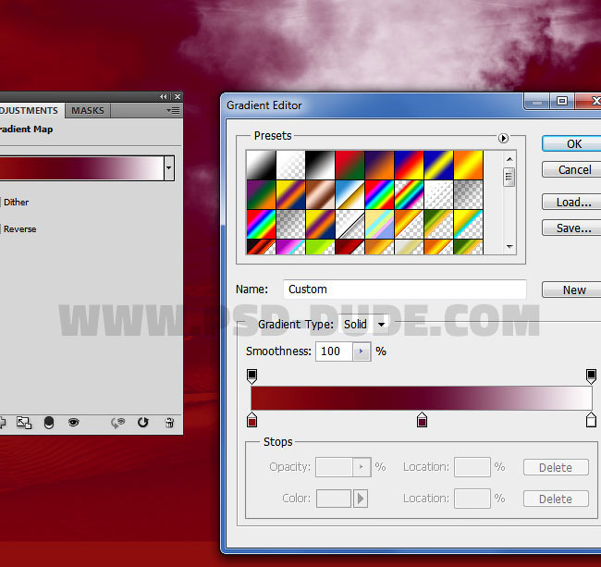601x567 pixels.
Task: Select the maroon middle color stop
Action: pos(422,420)
